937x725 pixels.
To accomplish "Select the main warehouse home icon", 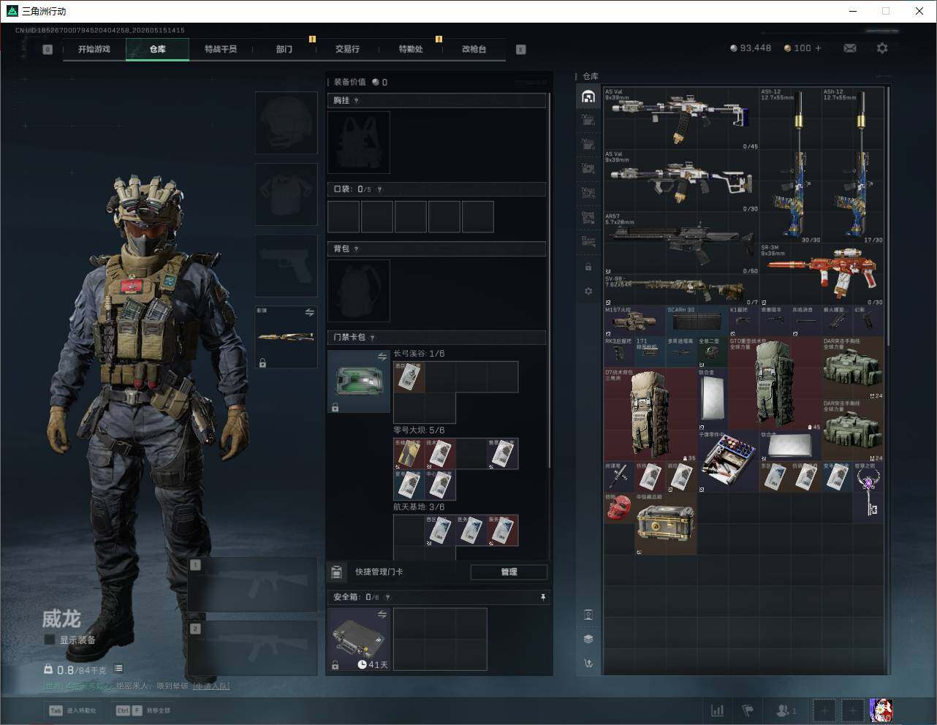I will point(588,96).
